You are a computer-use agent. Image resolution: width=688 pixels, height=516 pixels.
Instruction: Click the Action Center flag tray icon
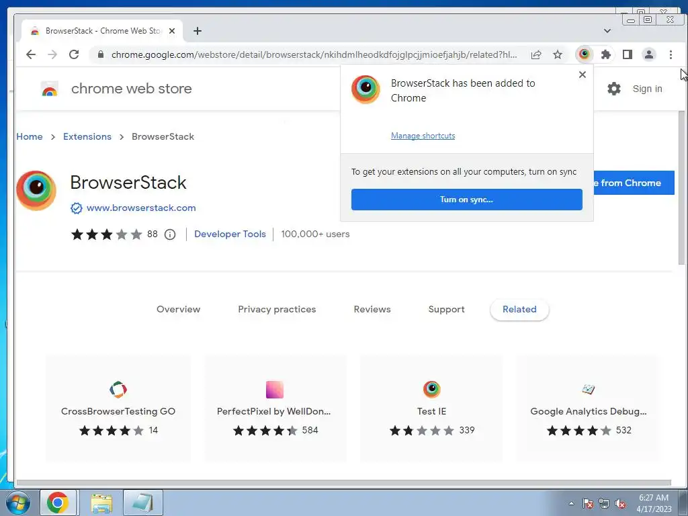tap(588, 504)
